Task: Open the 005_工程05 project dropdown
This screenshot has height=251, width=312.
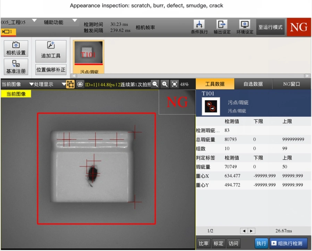Action: [19, 22]
